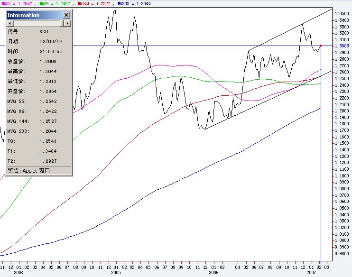Select the T0 value 1.2543
Screen dimensions: 352x277
(48, 141)
